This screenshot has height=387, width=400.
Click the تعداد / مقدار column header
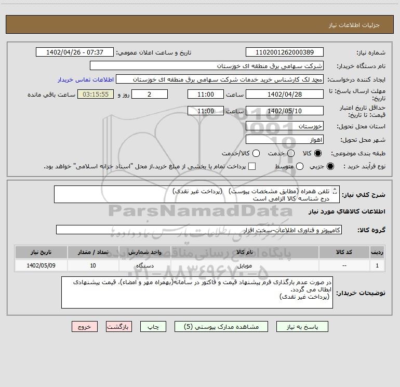pyautogui.click(x=93, y=252)
